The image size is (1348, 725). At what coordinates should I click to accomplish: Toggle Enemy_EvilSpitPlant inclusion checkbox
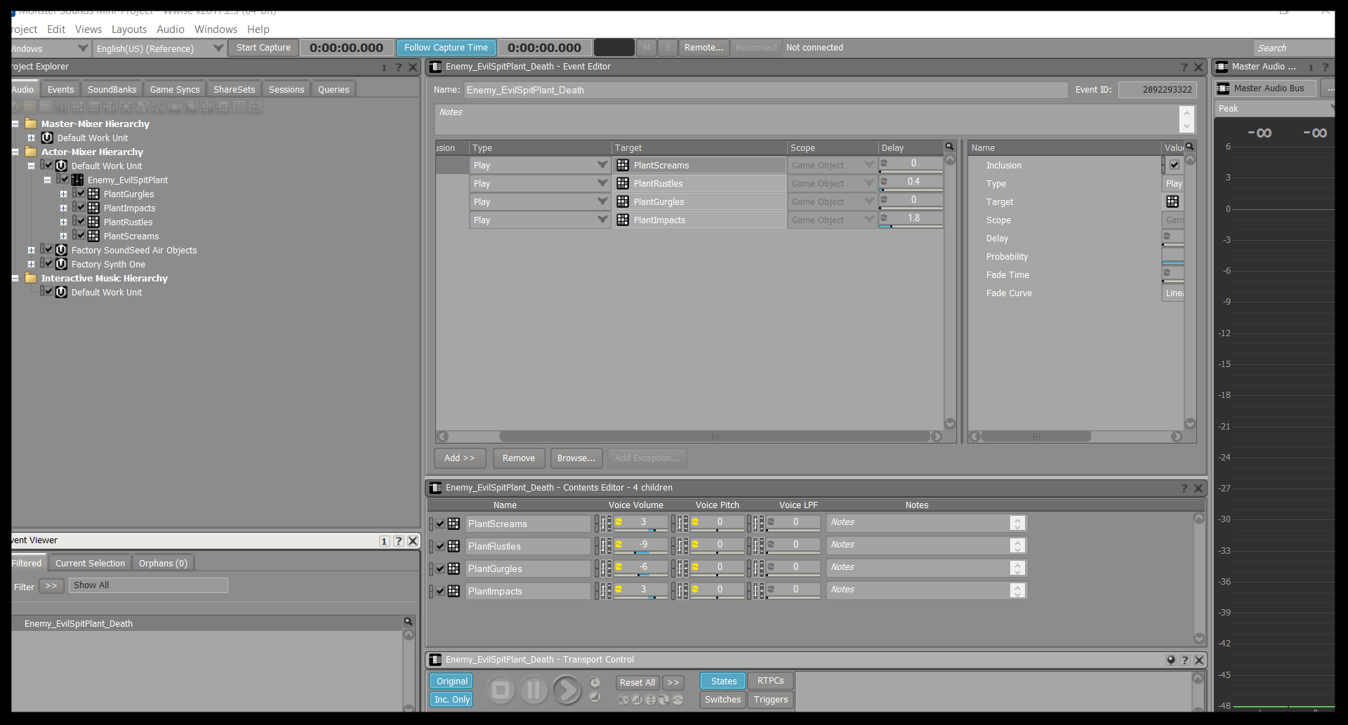[65, 179]
